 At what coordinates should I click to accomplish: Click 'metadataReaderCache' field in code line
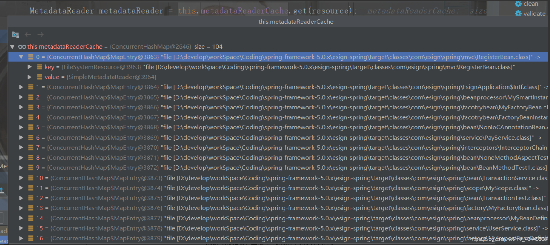245,11
